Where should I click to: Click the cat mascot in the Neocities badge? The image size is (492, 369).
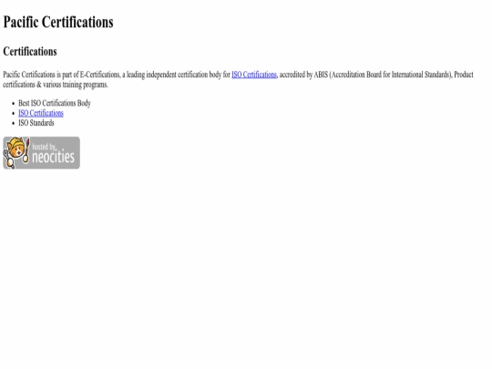click(x=15, y=152)
